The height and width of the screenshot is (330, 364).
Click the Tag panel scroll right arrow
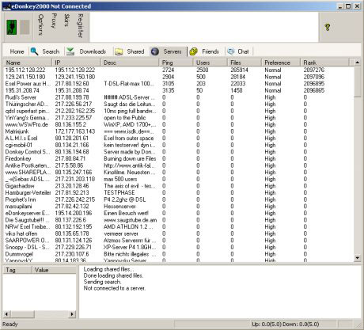72,314
